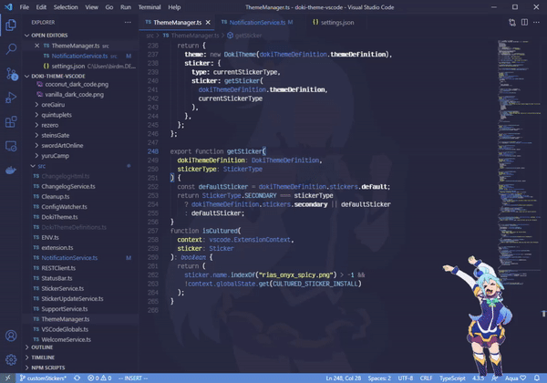
Task: Open the View menu
Action: [x=91, y=7]
